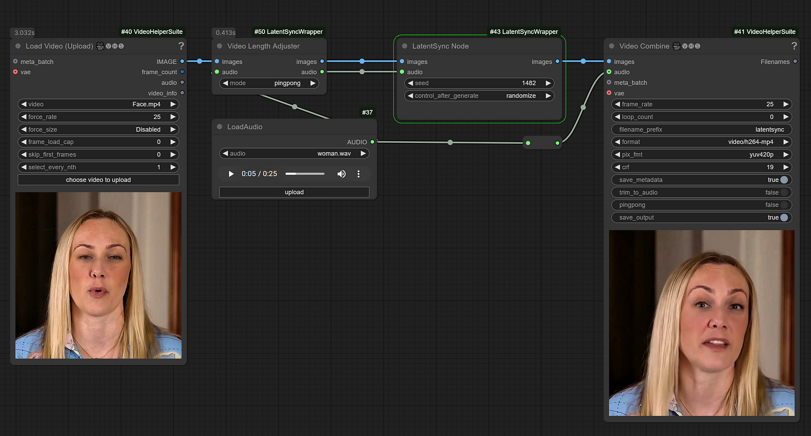Play the woman.wav audio preview

point(231,174)
